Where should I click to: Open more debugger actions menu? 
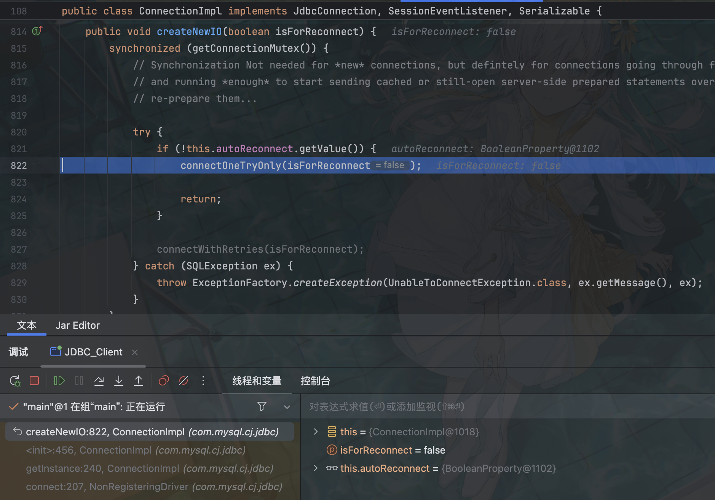(203, 381)
